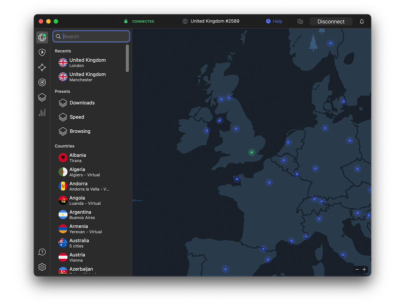This screenshot has height=304, width=405.
Task: Select the Downloads preset
Action: (82, 103)
